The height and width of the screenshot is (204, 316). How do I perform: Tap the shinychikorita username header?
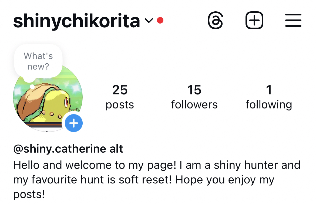(x=77, y=21)
